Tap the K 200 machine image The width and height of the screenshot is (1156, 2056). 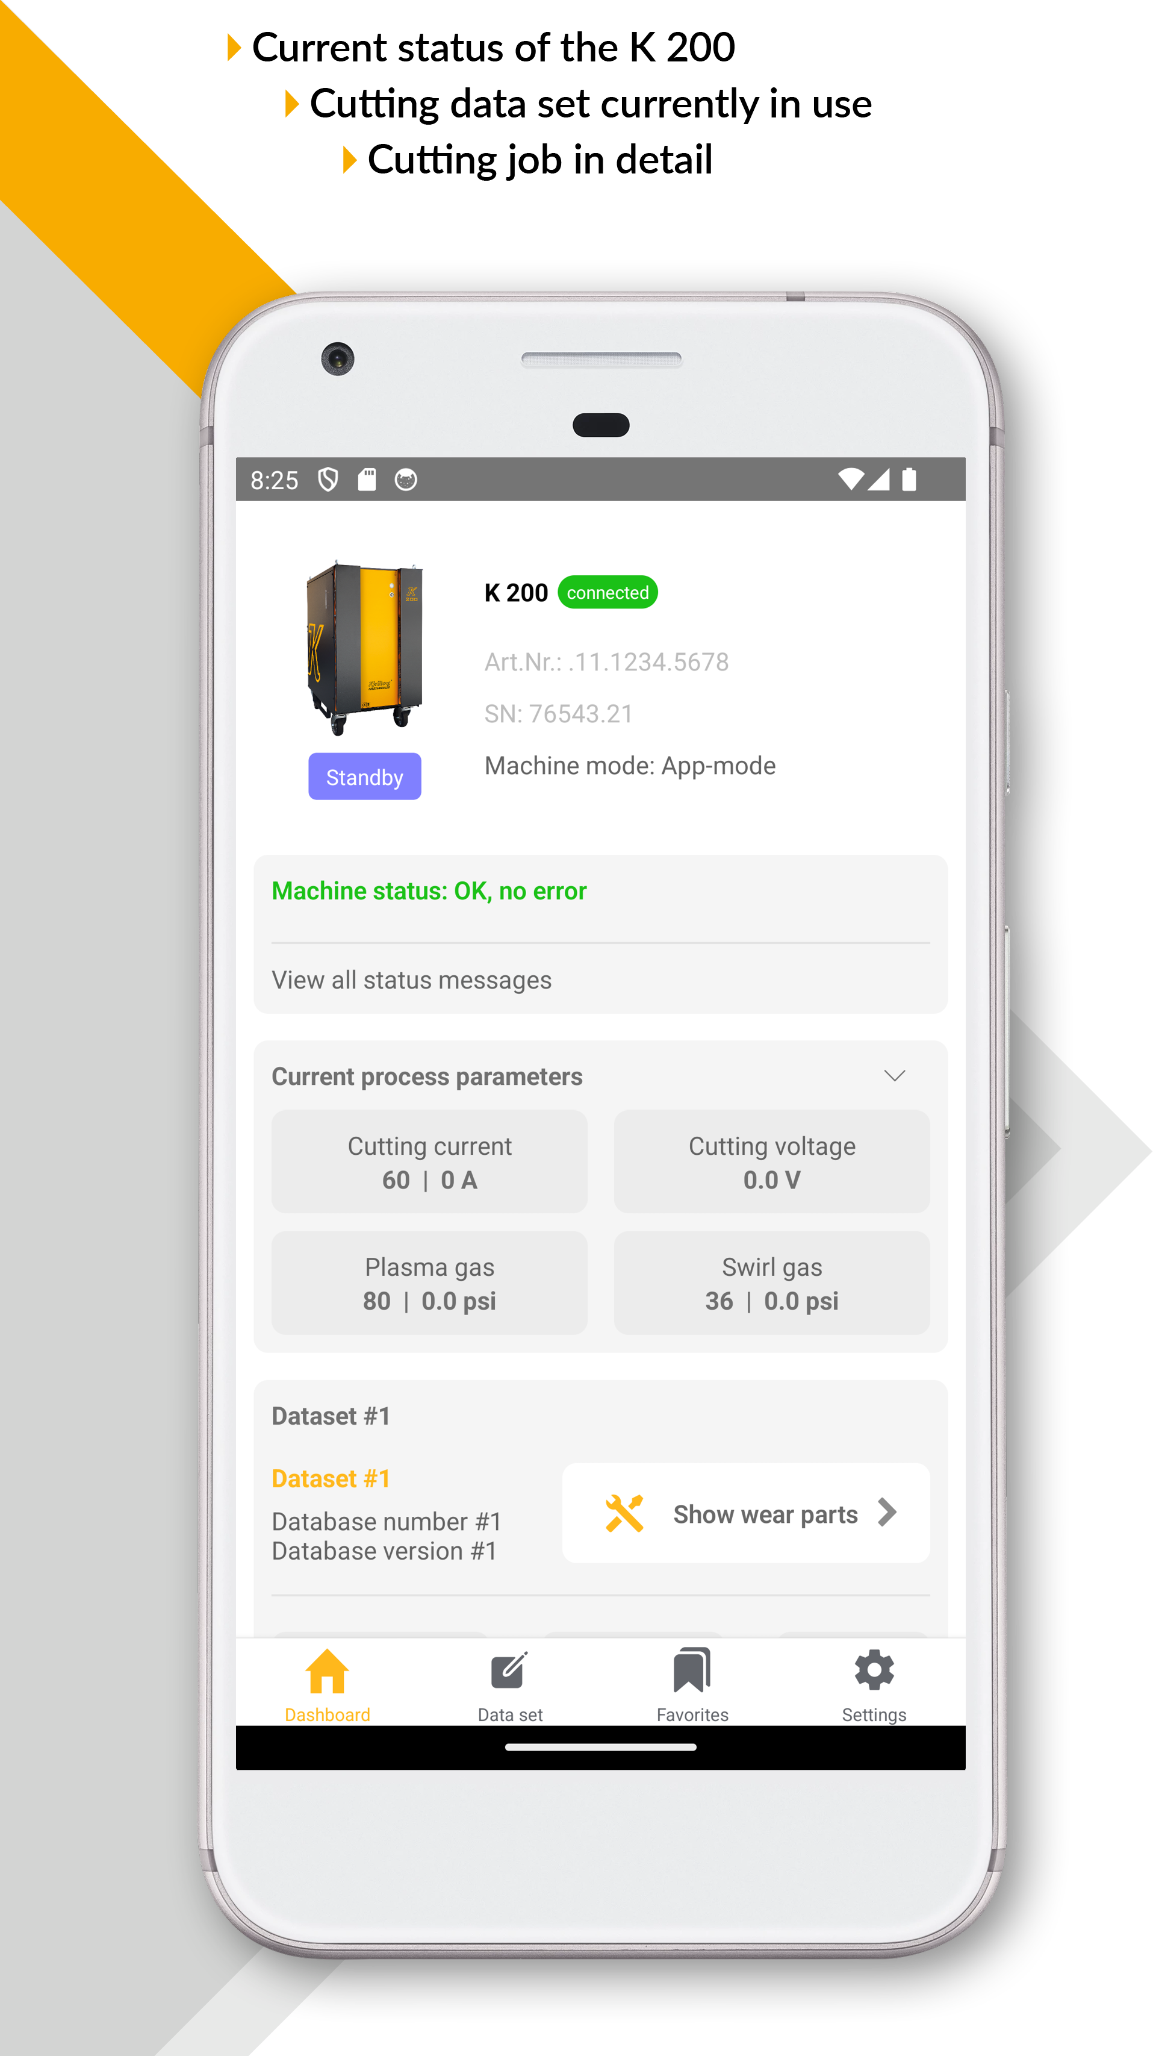(x=364, y=648)
